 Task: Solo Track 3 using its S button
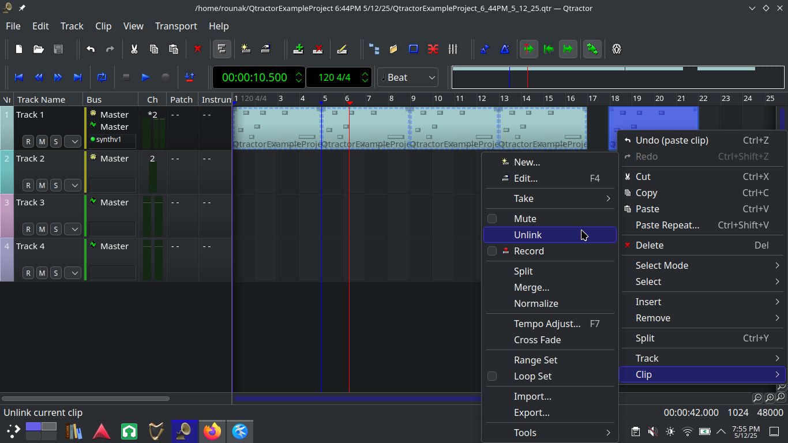[x=56, y=229]
